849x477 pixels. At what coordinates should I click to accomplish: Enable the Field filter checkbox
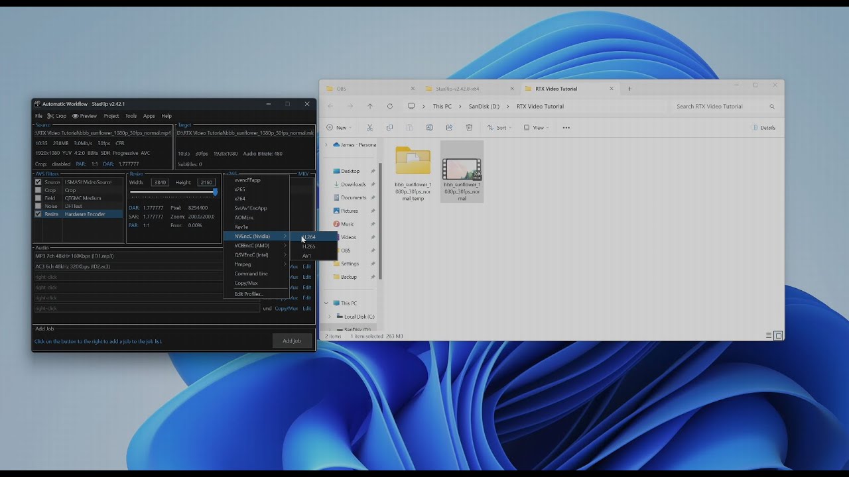[x=38, y=198]
